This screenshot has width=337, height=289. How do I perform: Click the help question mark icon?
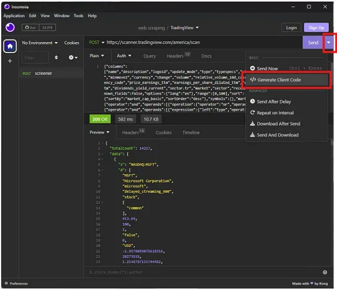coord(325,272)
